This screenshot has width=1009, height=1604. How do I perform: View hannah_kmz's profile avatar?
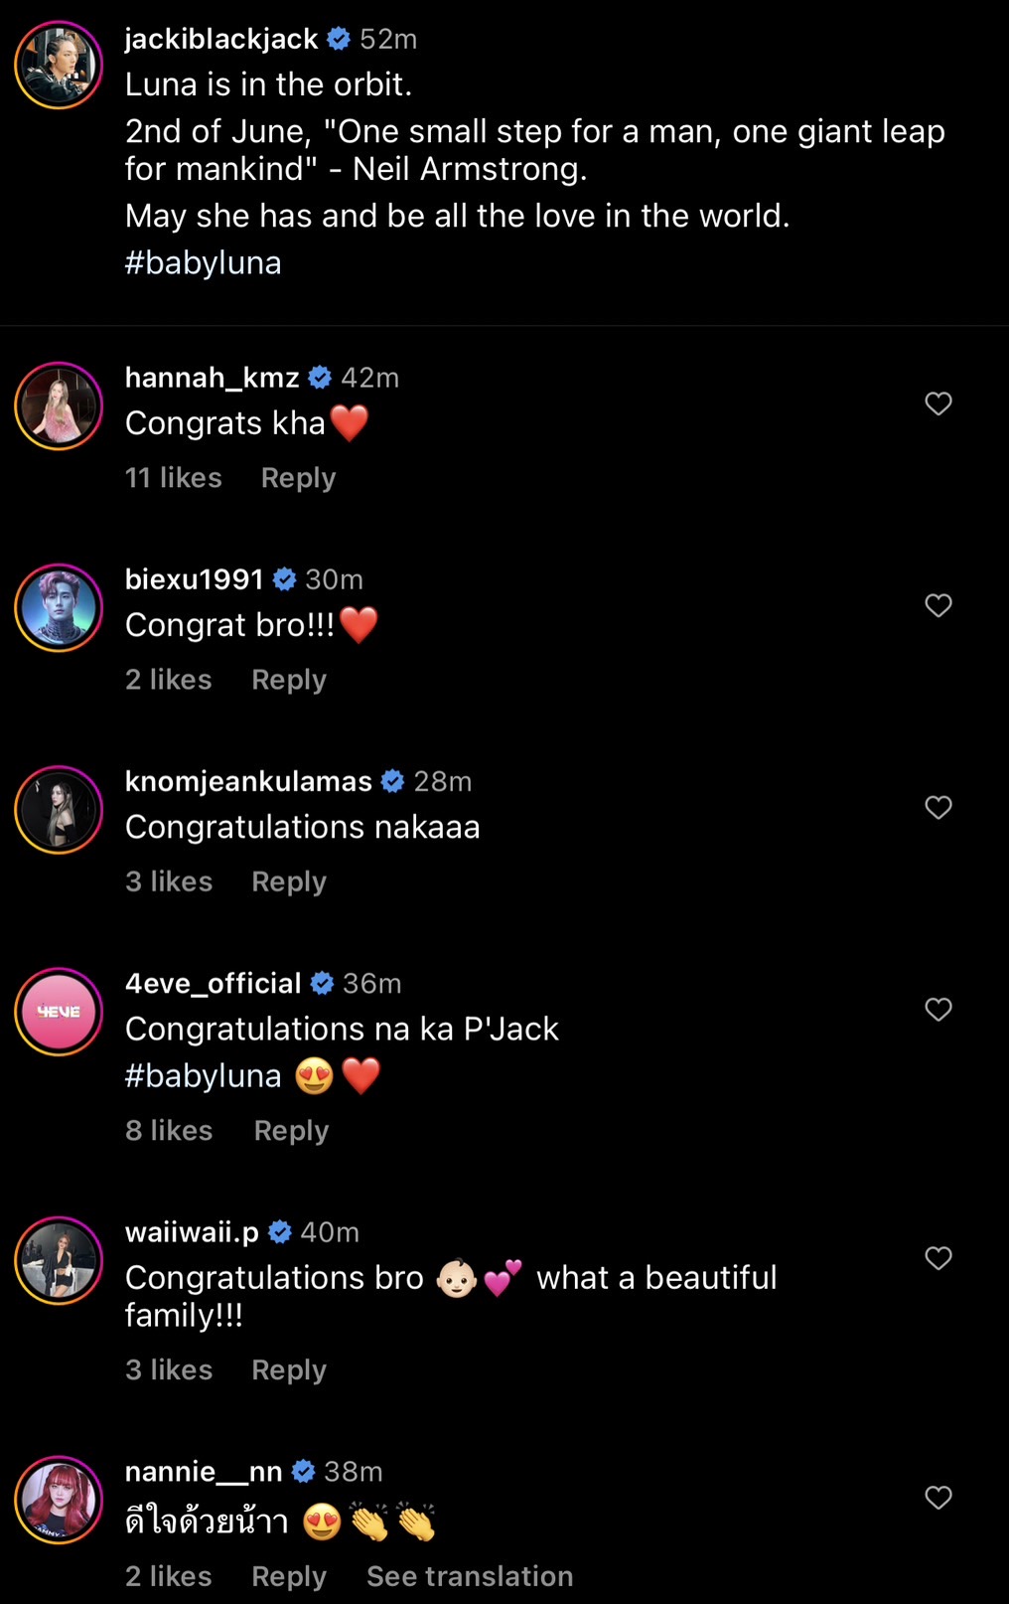pyautogui.click(x=59, y=405)
